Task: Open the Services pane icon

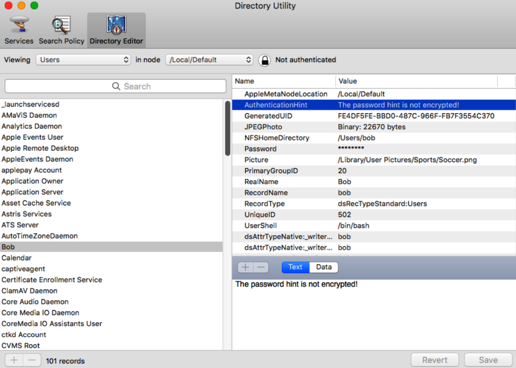Action: [19, 30]
